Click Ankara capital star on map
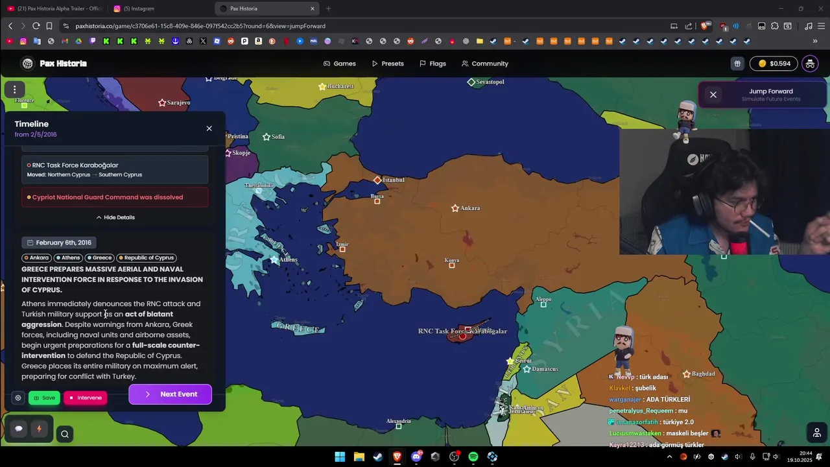Screen dimensions: 830x467 tap(455, 208)
